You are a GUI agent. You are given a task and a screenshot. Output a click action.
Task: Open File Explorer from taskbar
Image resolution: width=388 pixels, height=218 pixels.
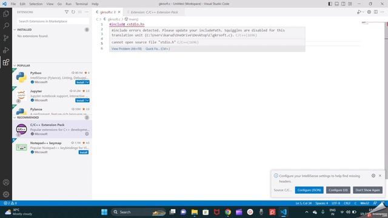click(x=195, y=212)
